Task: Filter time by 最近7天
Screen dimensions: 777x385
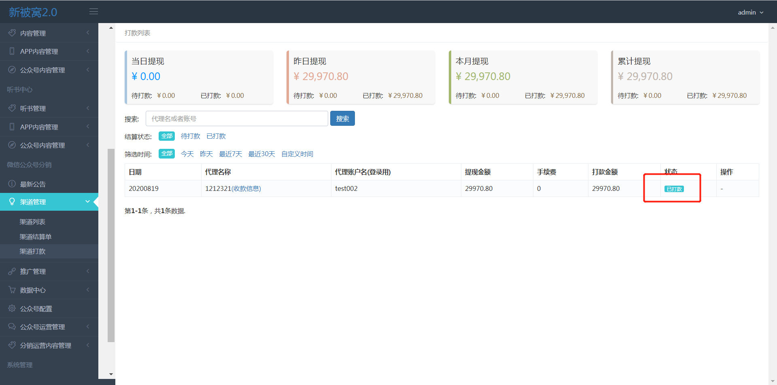Action: click(x=231, y=154)
